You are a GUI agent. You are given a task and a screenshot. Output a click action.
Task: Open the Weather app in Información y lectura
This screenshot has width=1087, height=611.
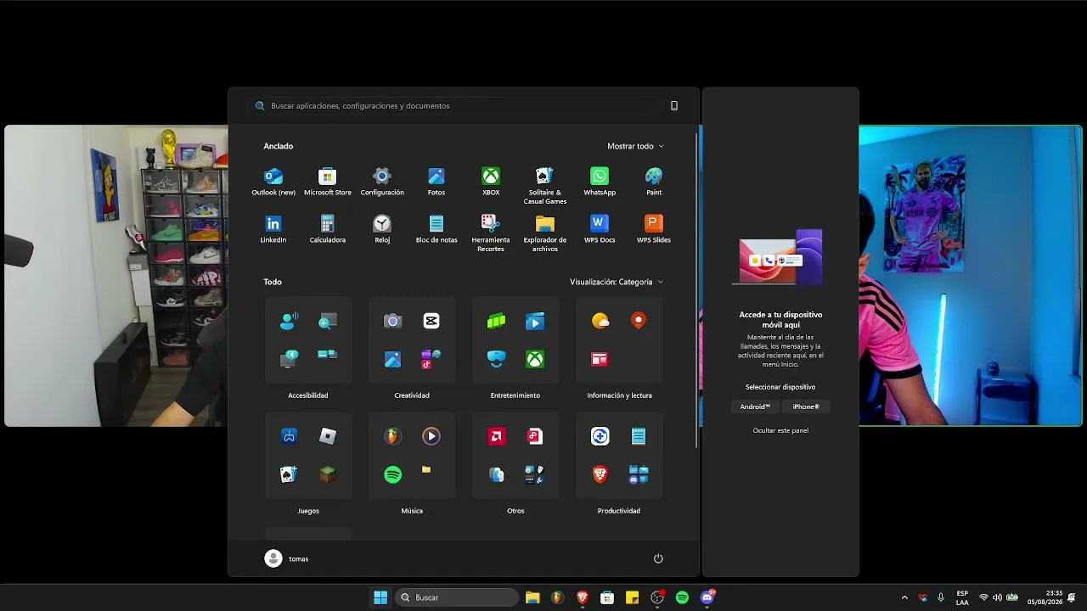pyautogui.click(x=600, y=321)
